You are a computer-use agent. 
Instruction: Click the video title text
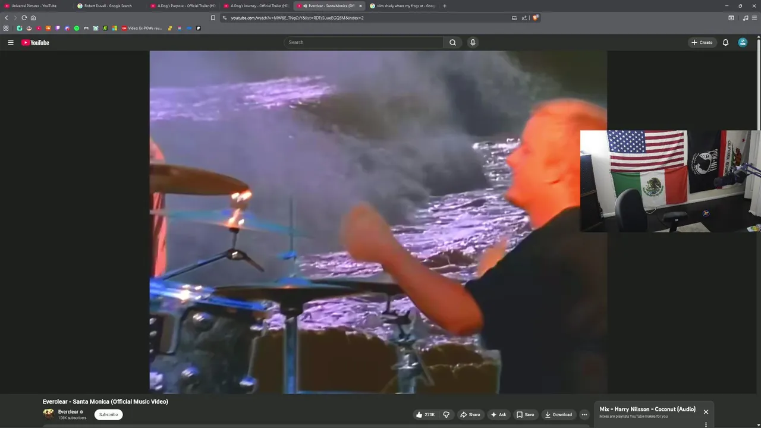tap(105, 402)
